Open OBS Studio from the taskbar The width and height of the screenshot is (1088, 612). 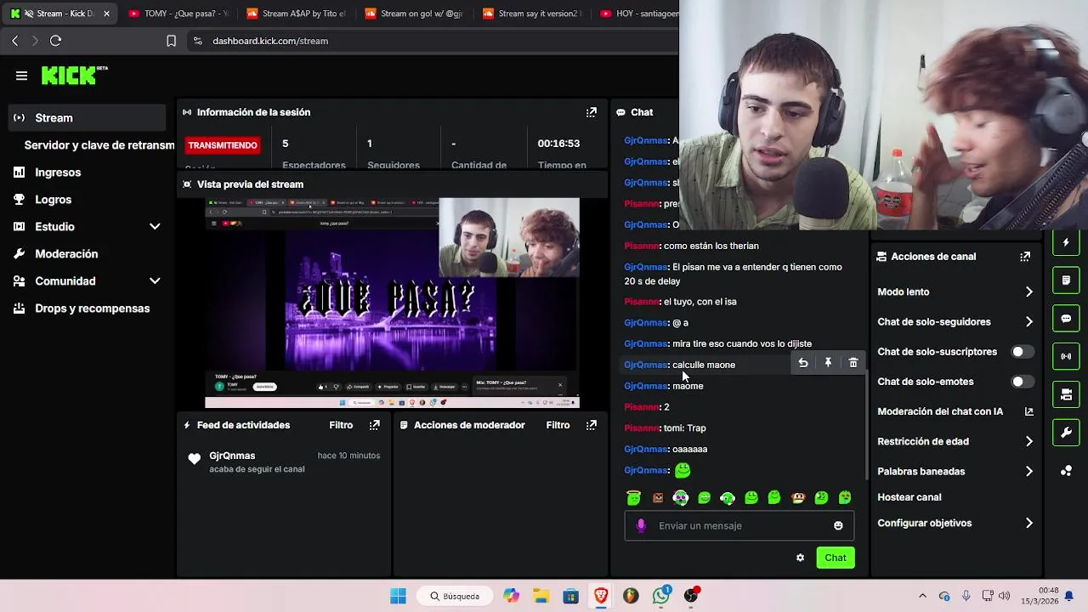[x=691, y=596]
